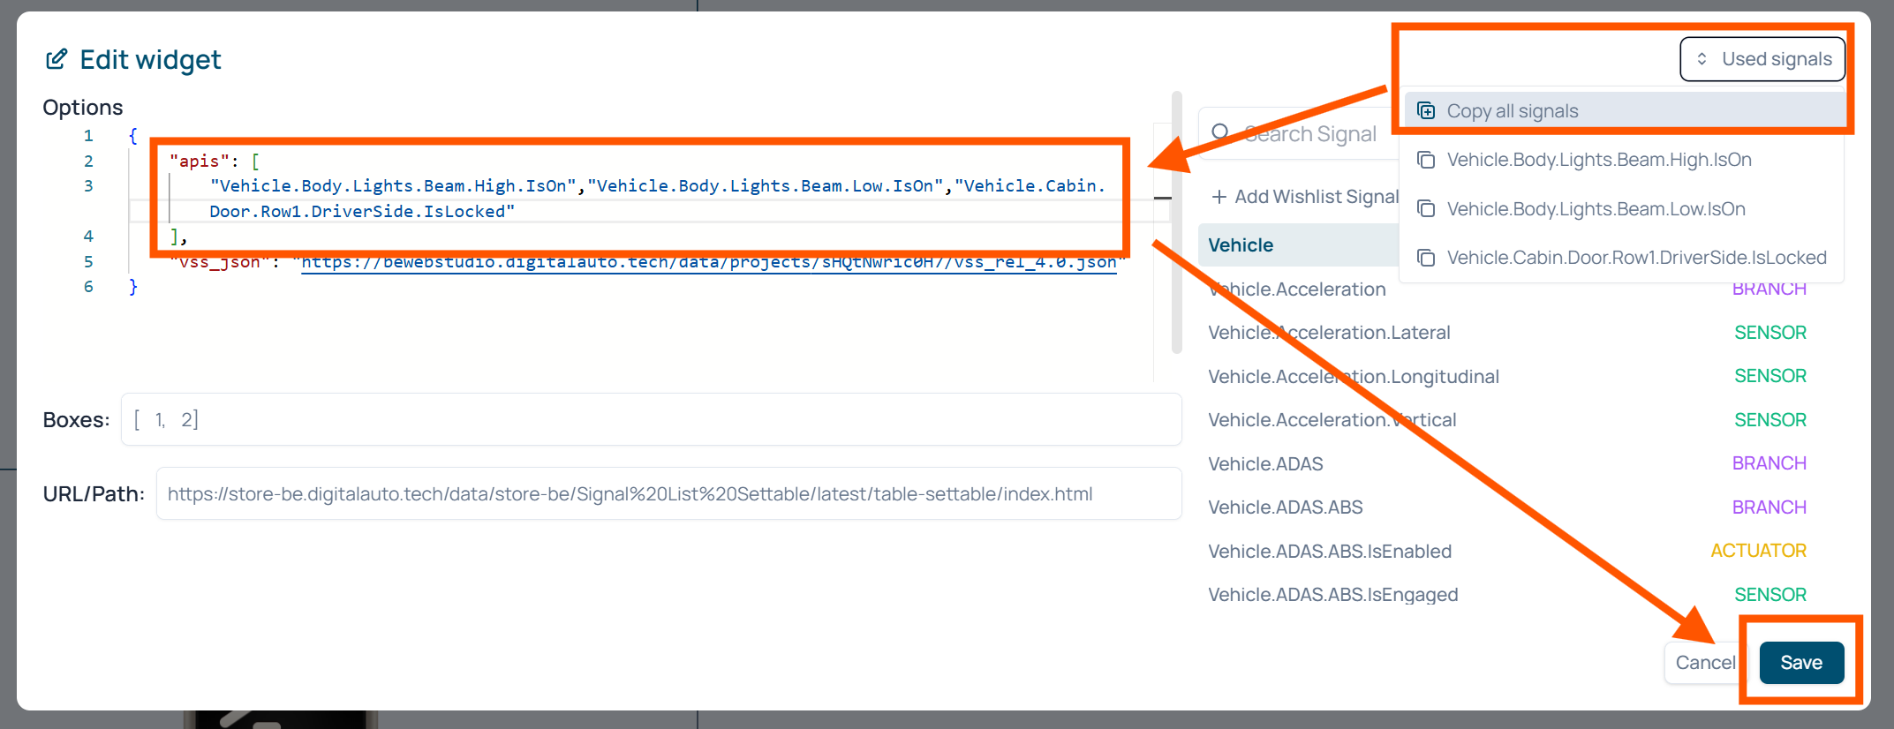Viewport: 1894px width, 729px height.
Task: Click the options editor vertical scrollbar
Action: [x=1176, y=222]
